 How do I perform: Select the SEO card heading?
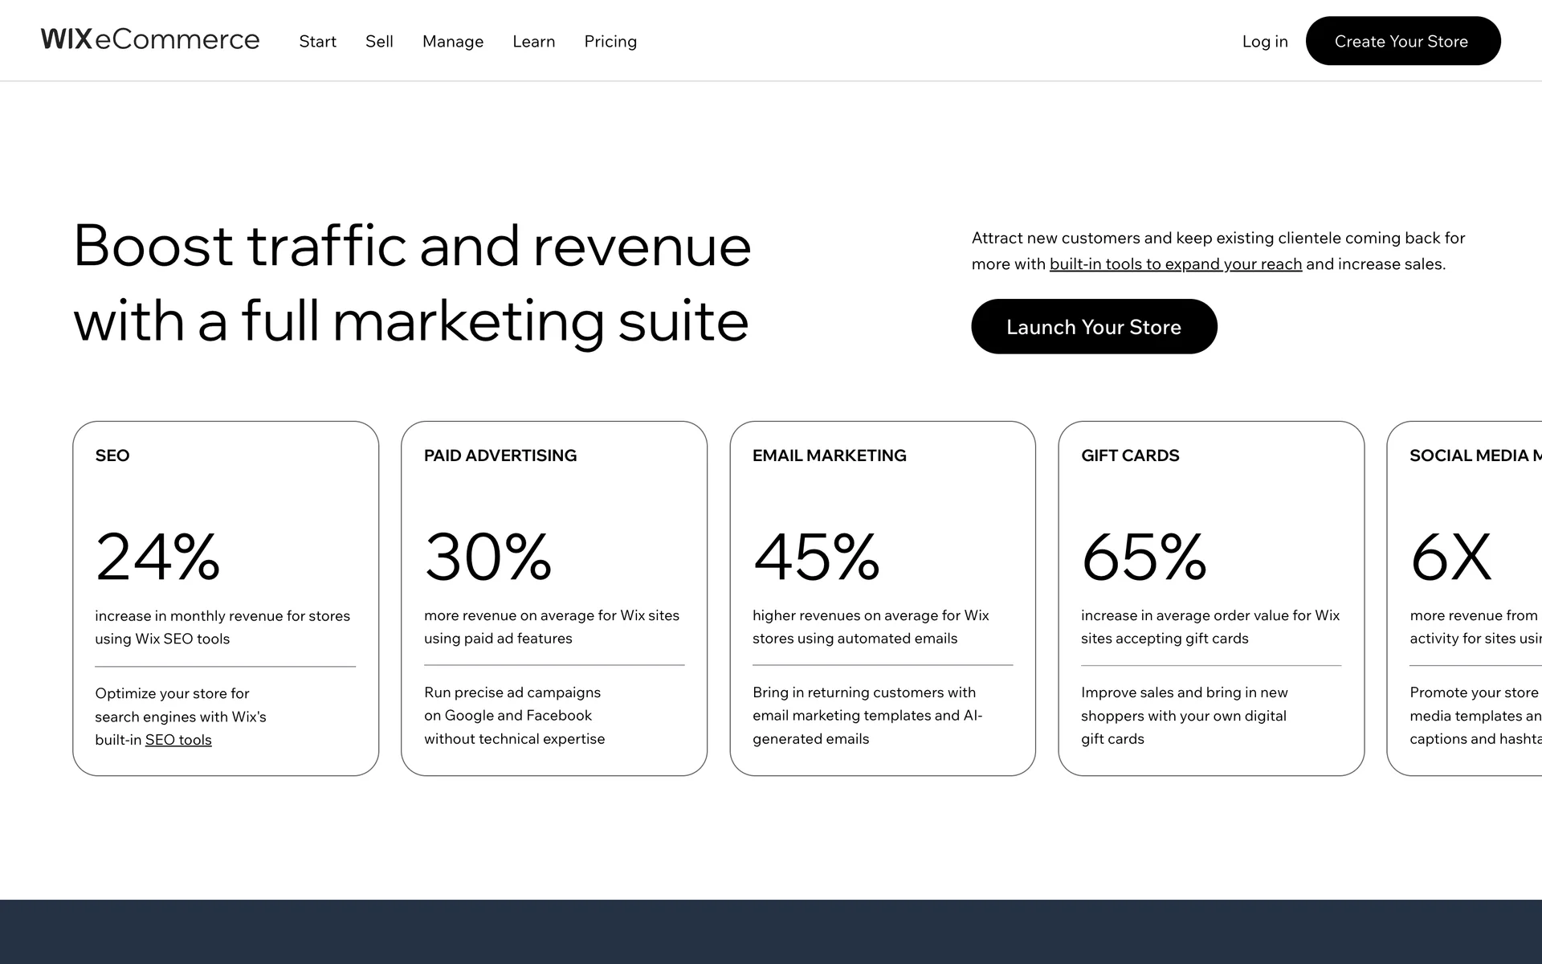click(112, 455)
